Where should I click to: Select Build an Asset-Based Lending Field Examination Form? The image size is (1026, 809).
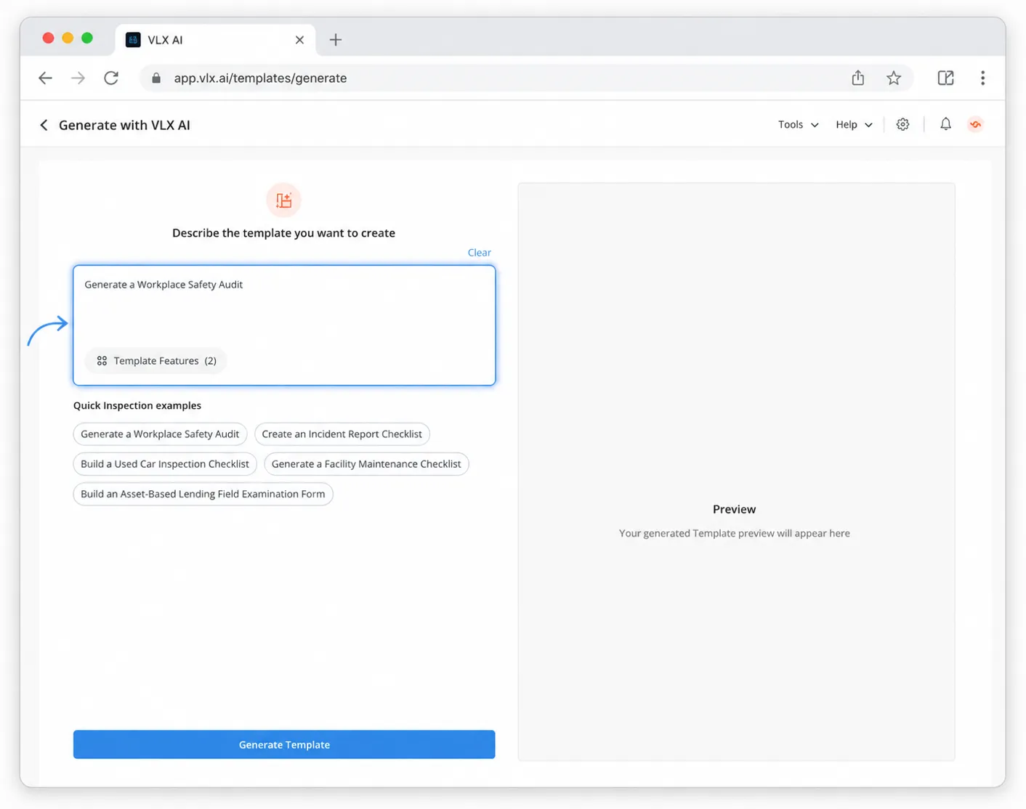click(203, 494)
